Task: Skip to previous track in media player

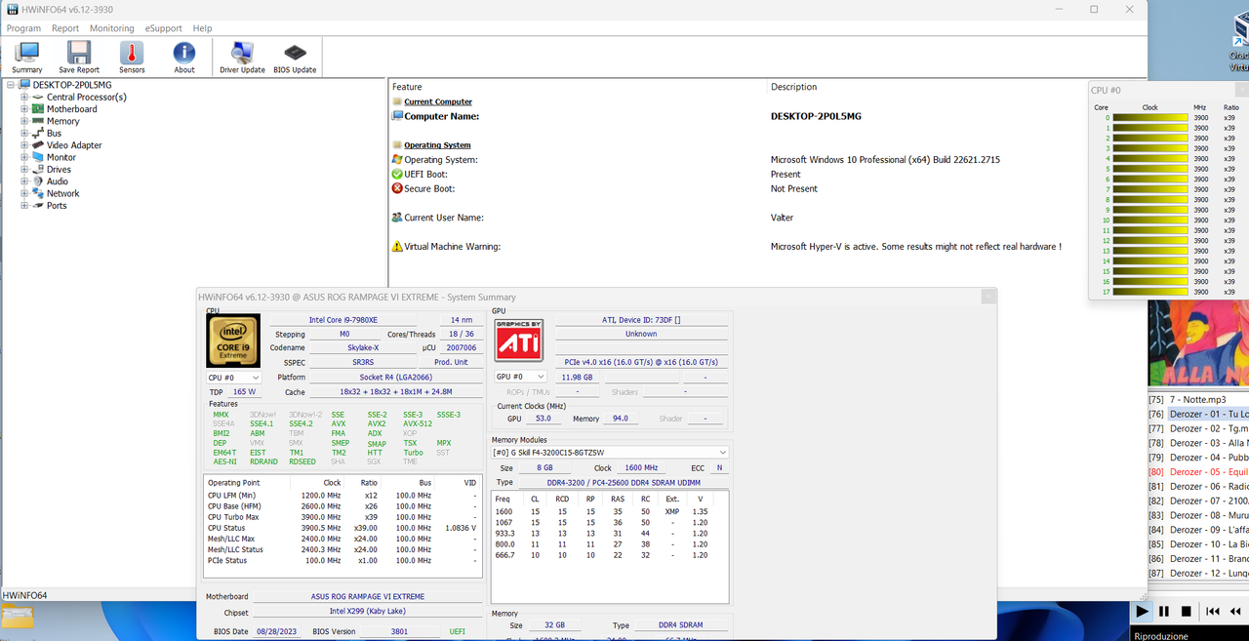Action: [x=1213, y=612]
